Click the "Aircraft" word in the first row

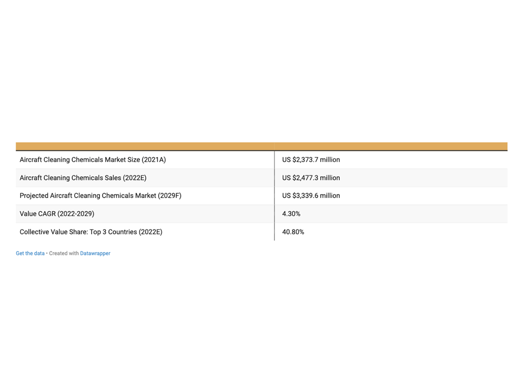click(30, 160)
